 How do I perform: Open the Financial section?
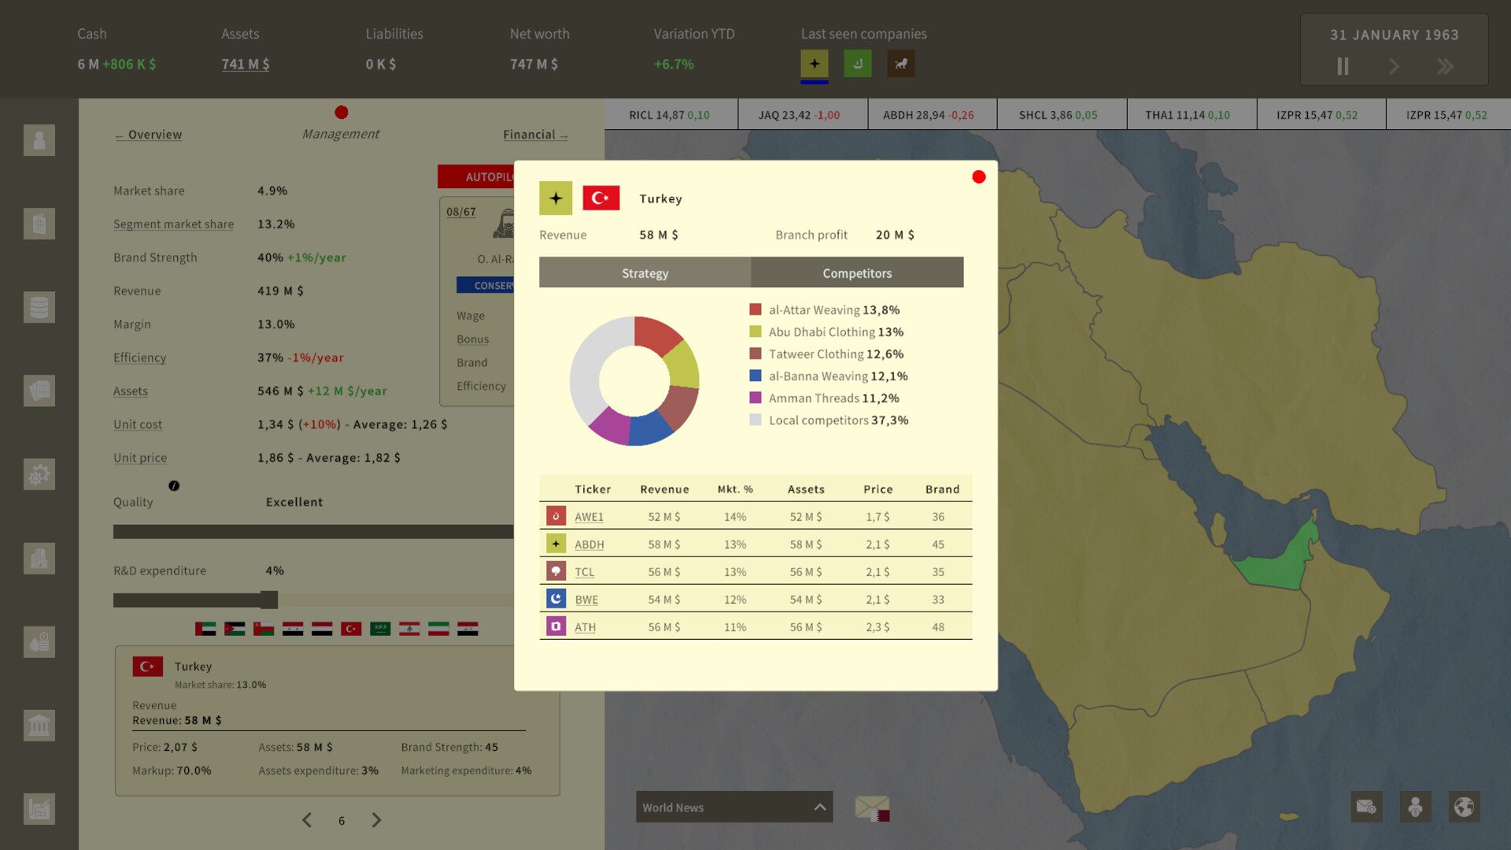pyautogui.click(x=534, y=135)
